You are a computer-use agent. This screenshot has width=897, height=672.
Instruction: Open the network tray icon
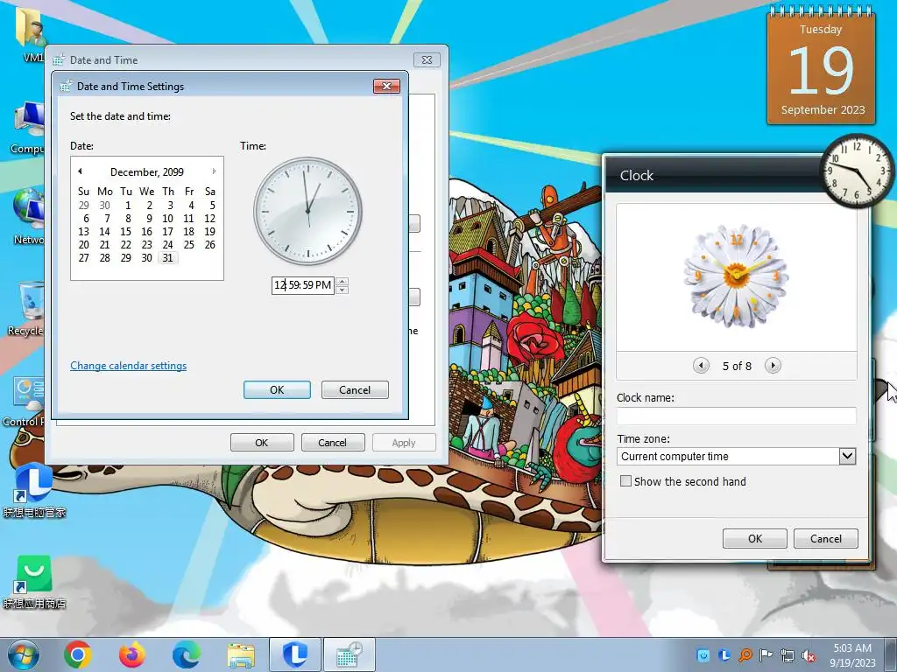click(788, 655)
